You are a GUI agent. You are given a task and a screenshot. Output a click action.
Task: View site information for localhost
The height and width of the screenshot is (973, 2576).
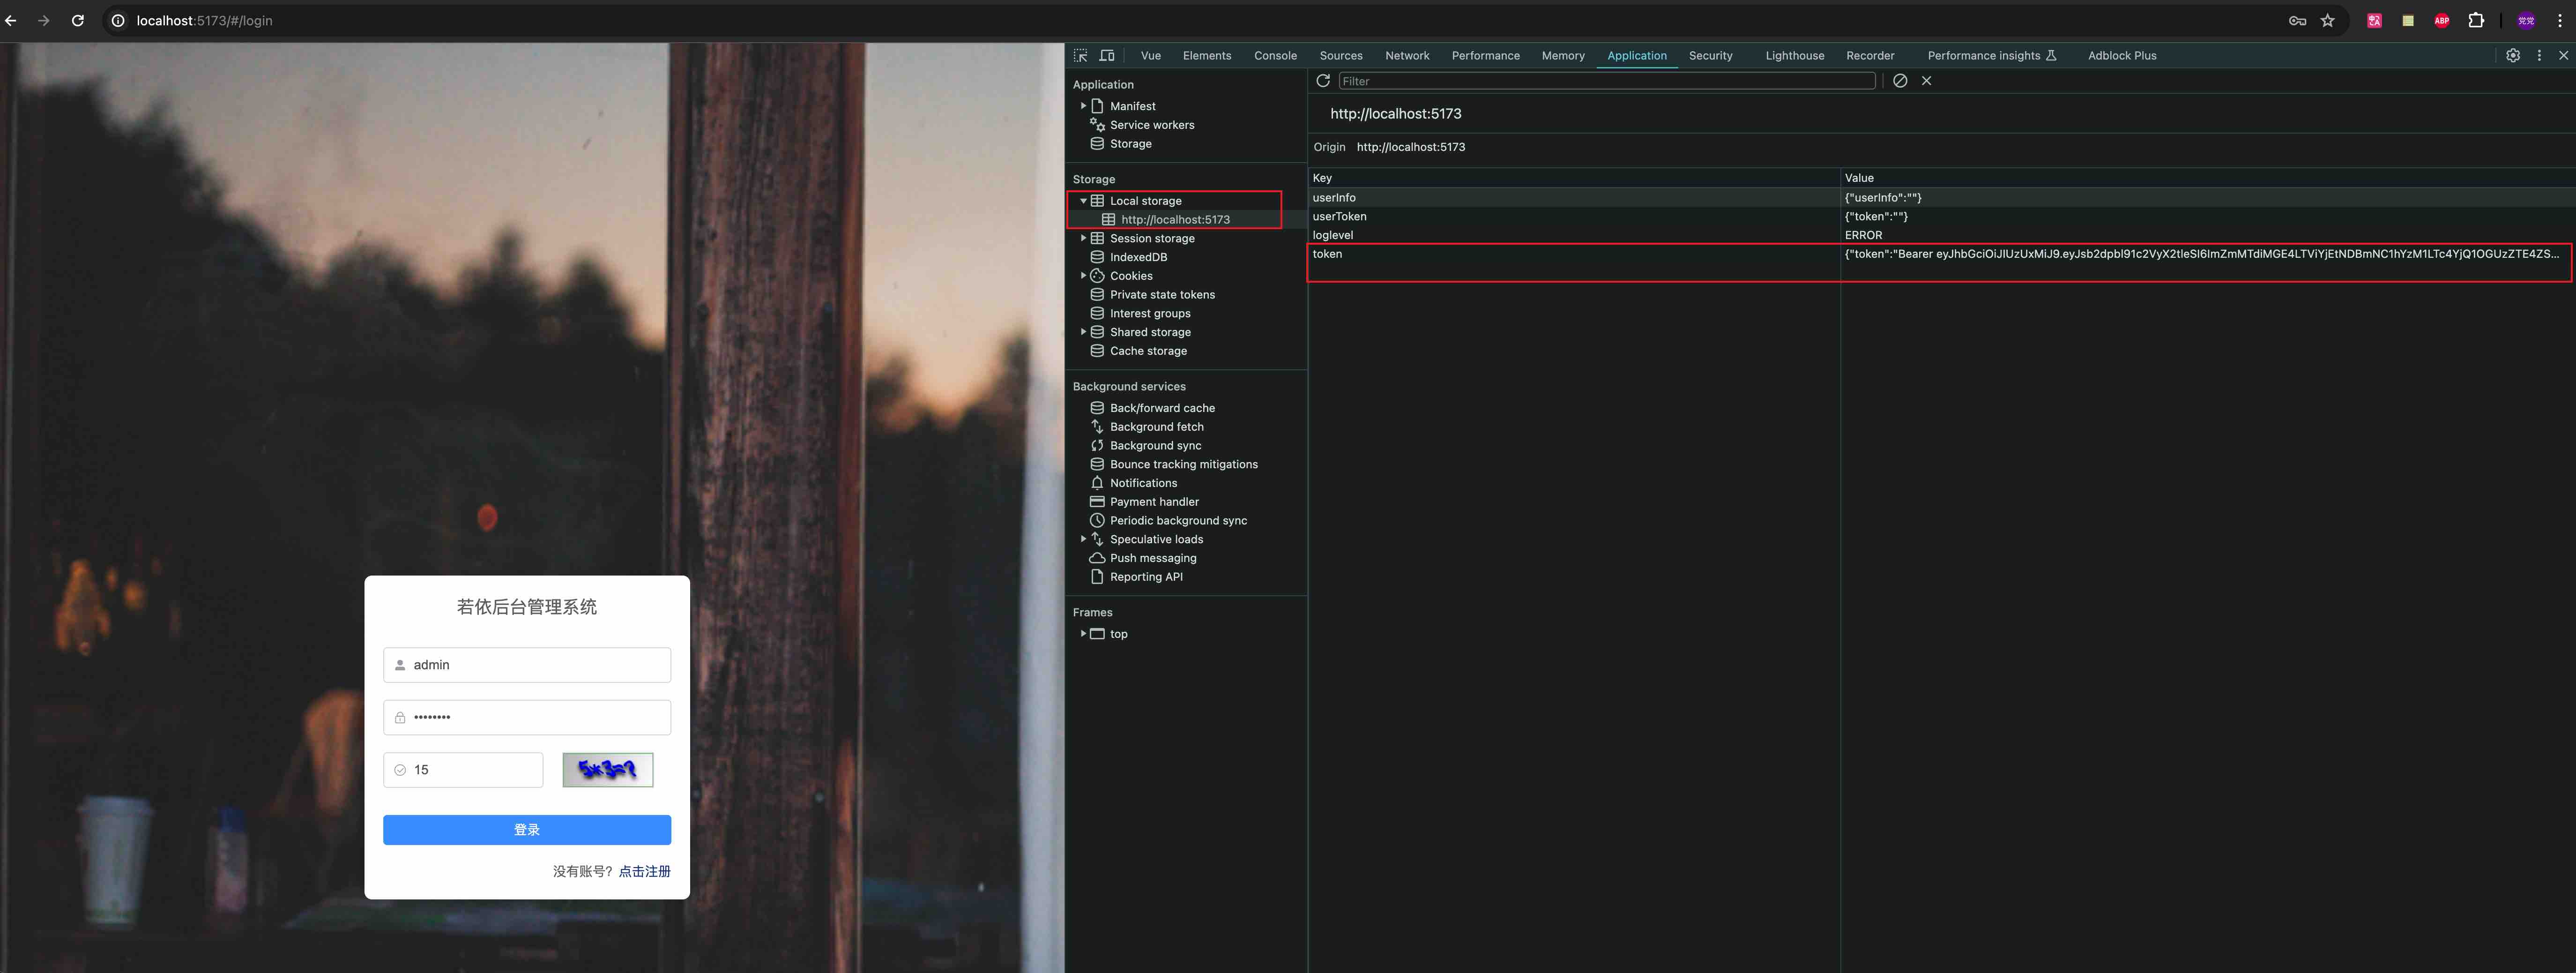(x=118, y=20)
